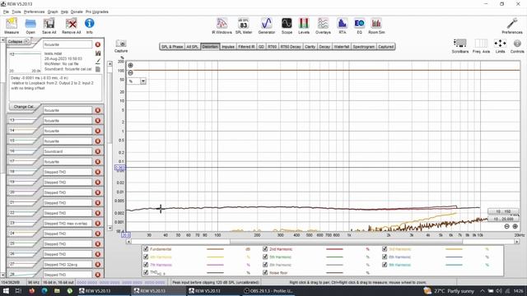Switch to the RT60 Decay tab
Image resolution: width=527 pixels, height=296 pixels.
[291, 47]
